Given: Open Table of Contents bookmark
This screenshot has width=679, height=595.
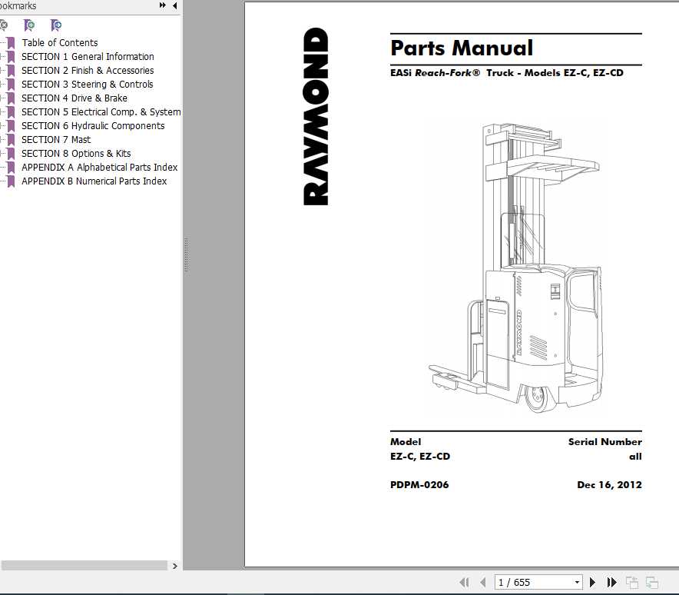Looking at the screenshot, I should pyautogui.click(x=59, y=43).
